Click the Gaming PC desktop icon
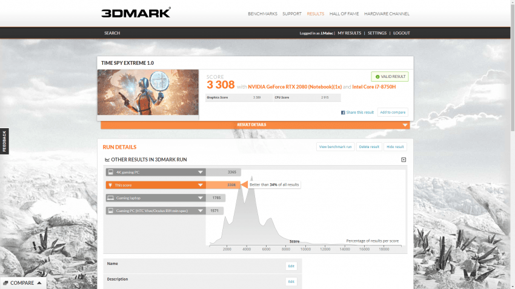 [111, 210]
